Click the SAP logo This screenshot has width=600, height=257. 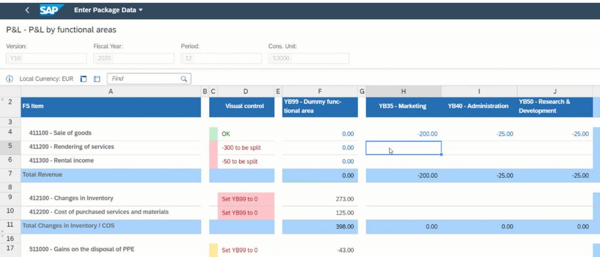tap(52, 10)
